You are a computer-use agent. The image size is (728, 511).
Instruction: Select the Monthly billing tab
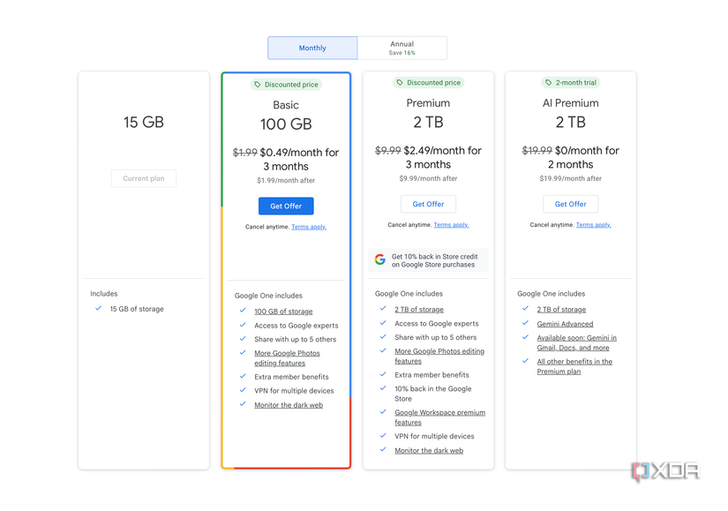(x=312, y=48)
